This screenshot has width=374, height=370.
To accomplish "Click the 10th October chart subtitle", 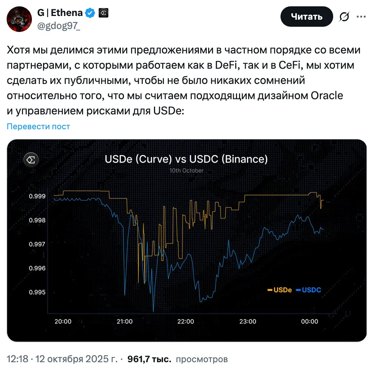I will click(187, 171).
